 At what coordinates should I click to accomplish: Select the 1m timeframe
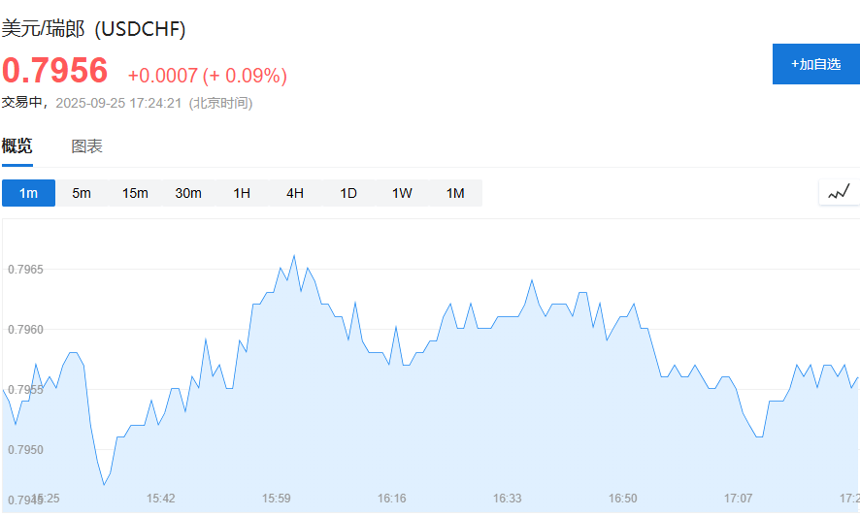(x=28, y=193)
